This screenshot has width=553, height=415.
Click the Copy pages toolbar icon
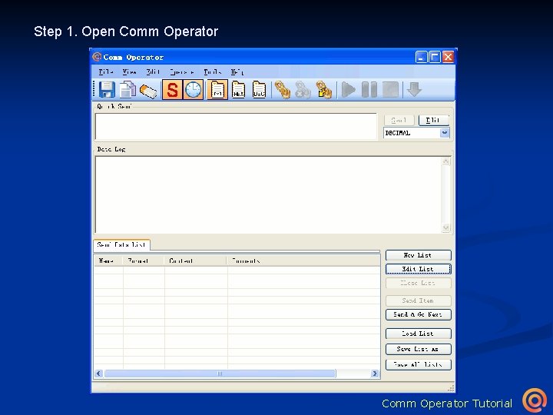tap(127, 89)
